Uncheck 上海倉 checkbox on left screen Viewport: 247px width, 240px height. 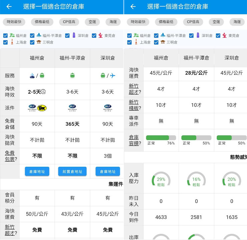(5, 42)
